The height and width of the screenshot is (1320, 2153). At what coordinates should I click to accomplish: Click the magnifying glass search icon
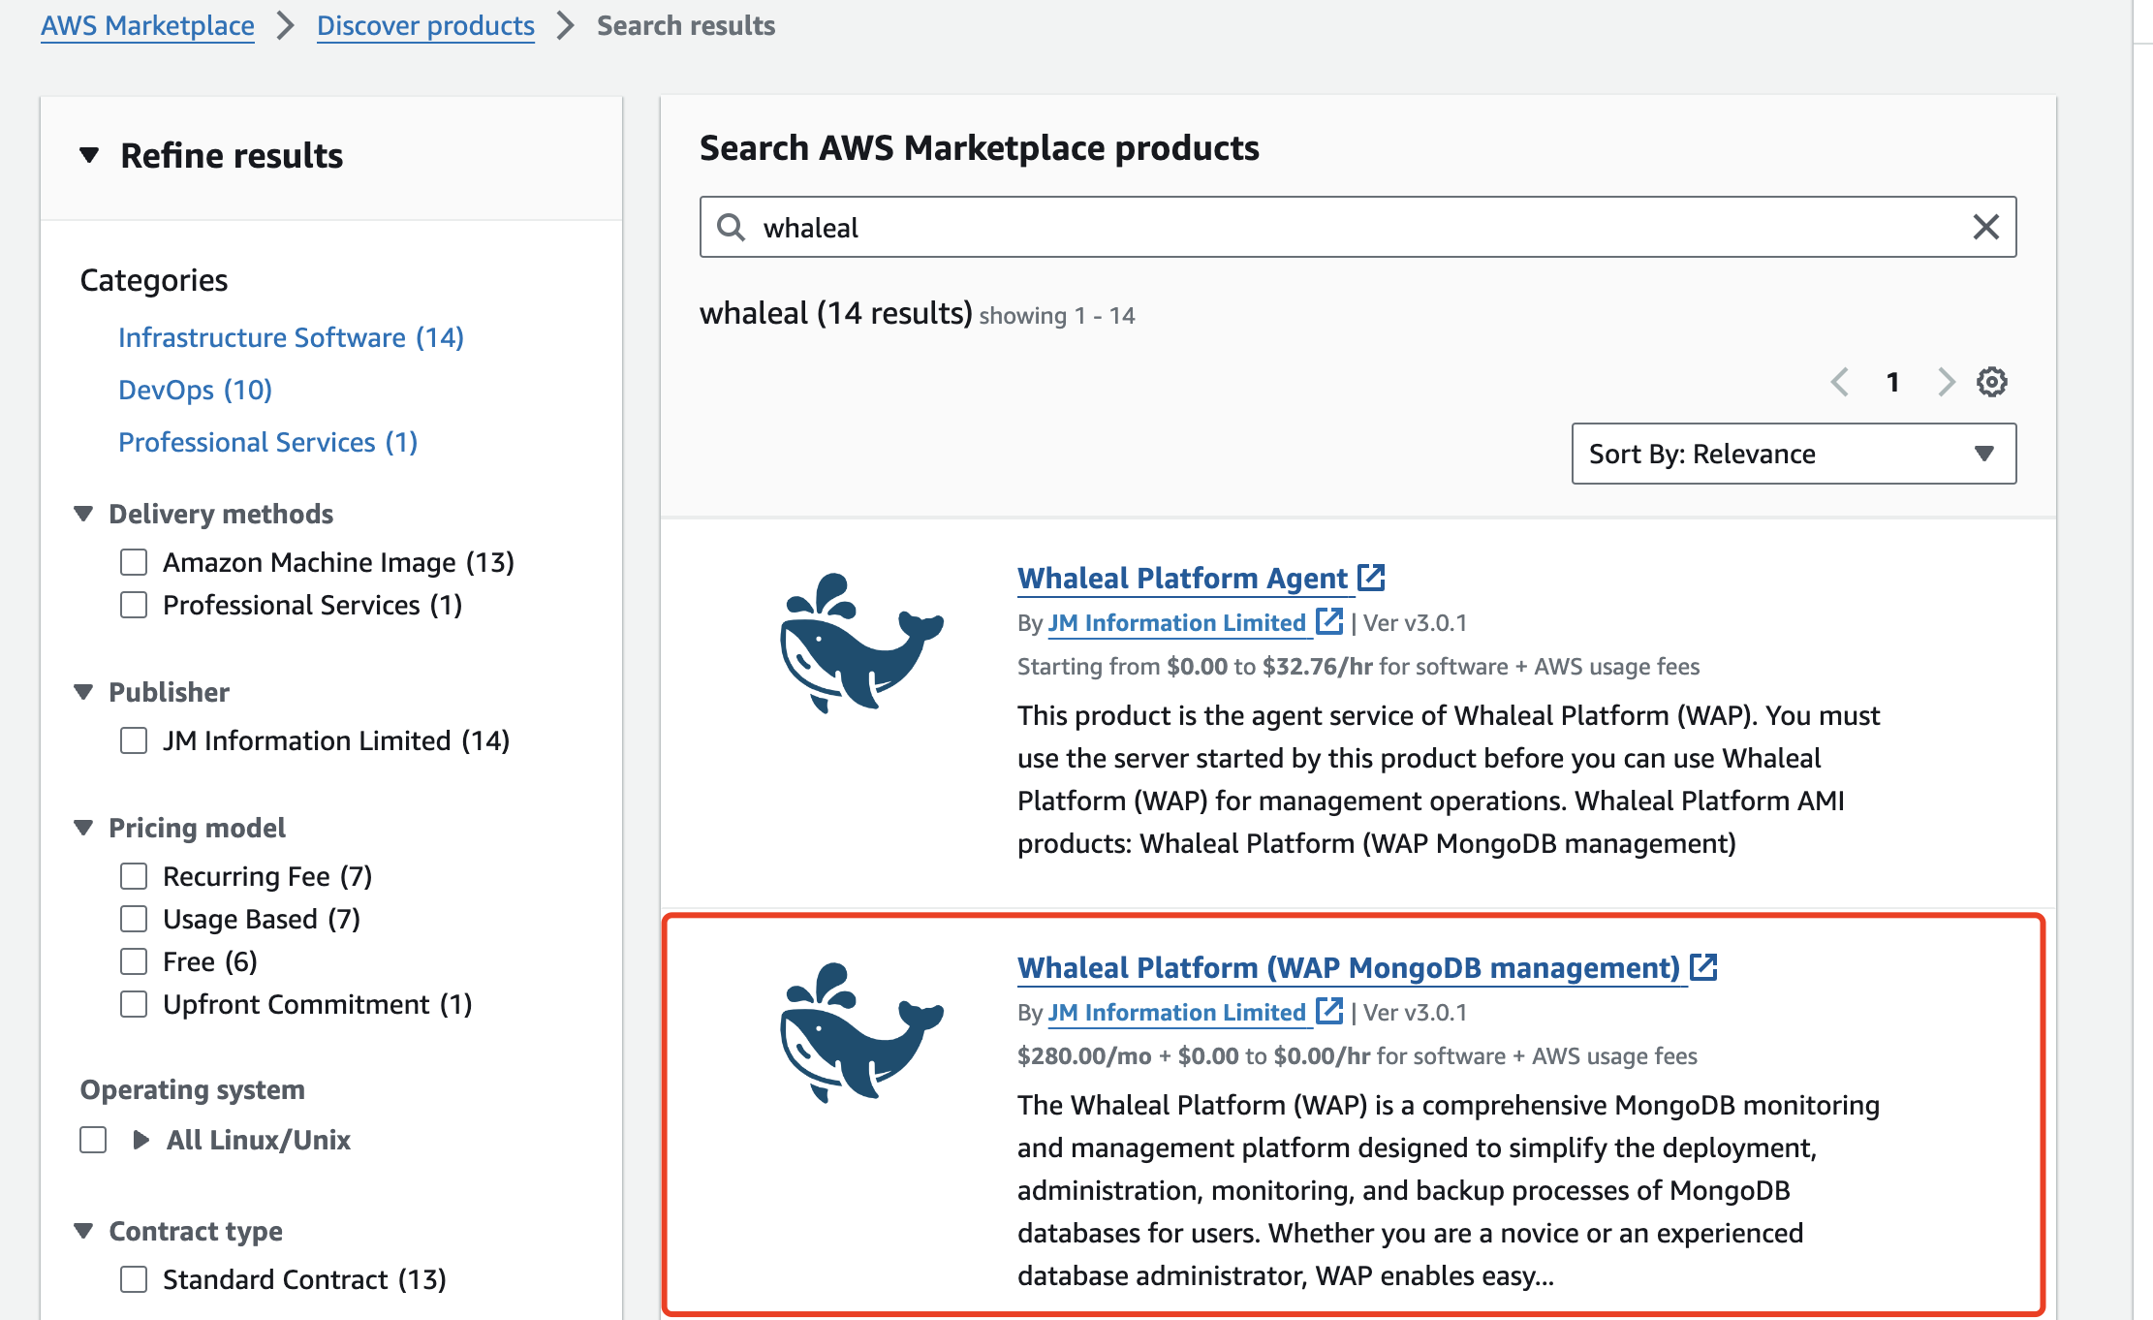[x=731, y=227]
